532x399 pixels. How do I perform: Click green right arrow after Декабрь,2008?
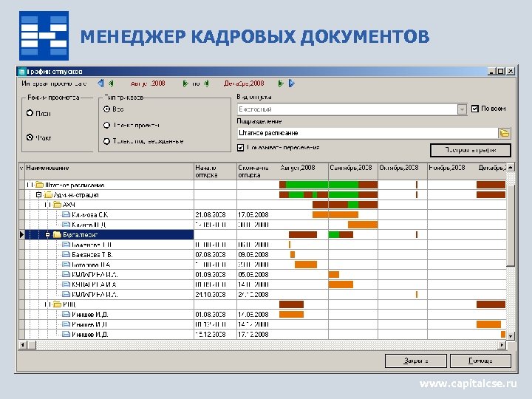281,83
